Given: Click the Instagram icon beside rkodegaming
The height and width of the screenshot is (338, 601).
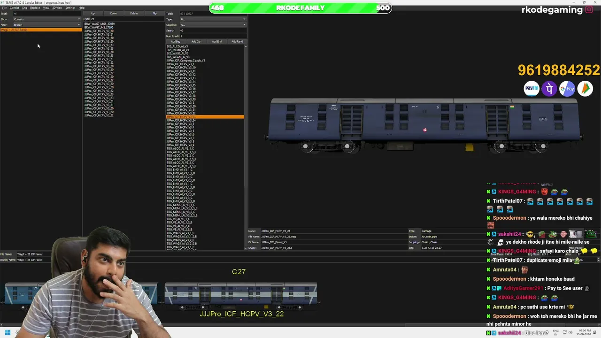Looking at the screenshot, I should (589, 10).
